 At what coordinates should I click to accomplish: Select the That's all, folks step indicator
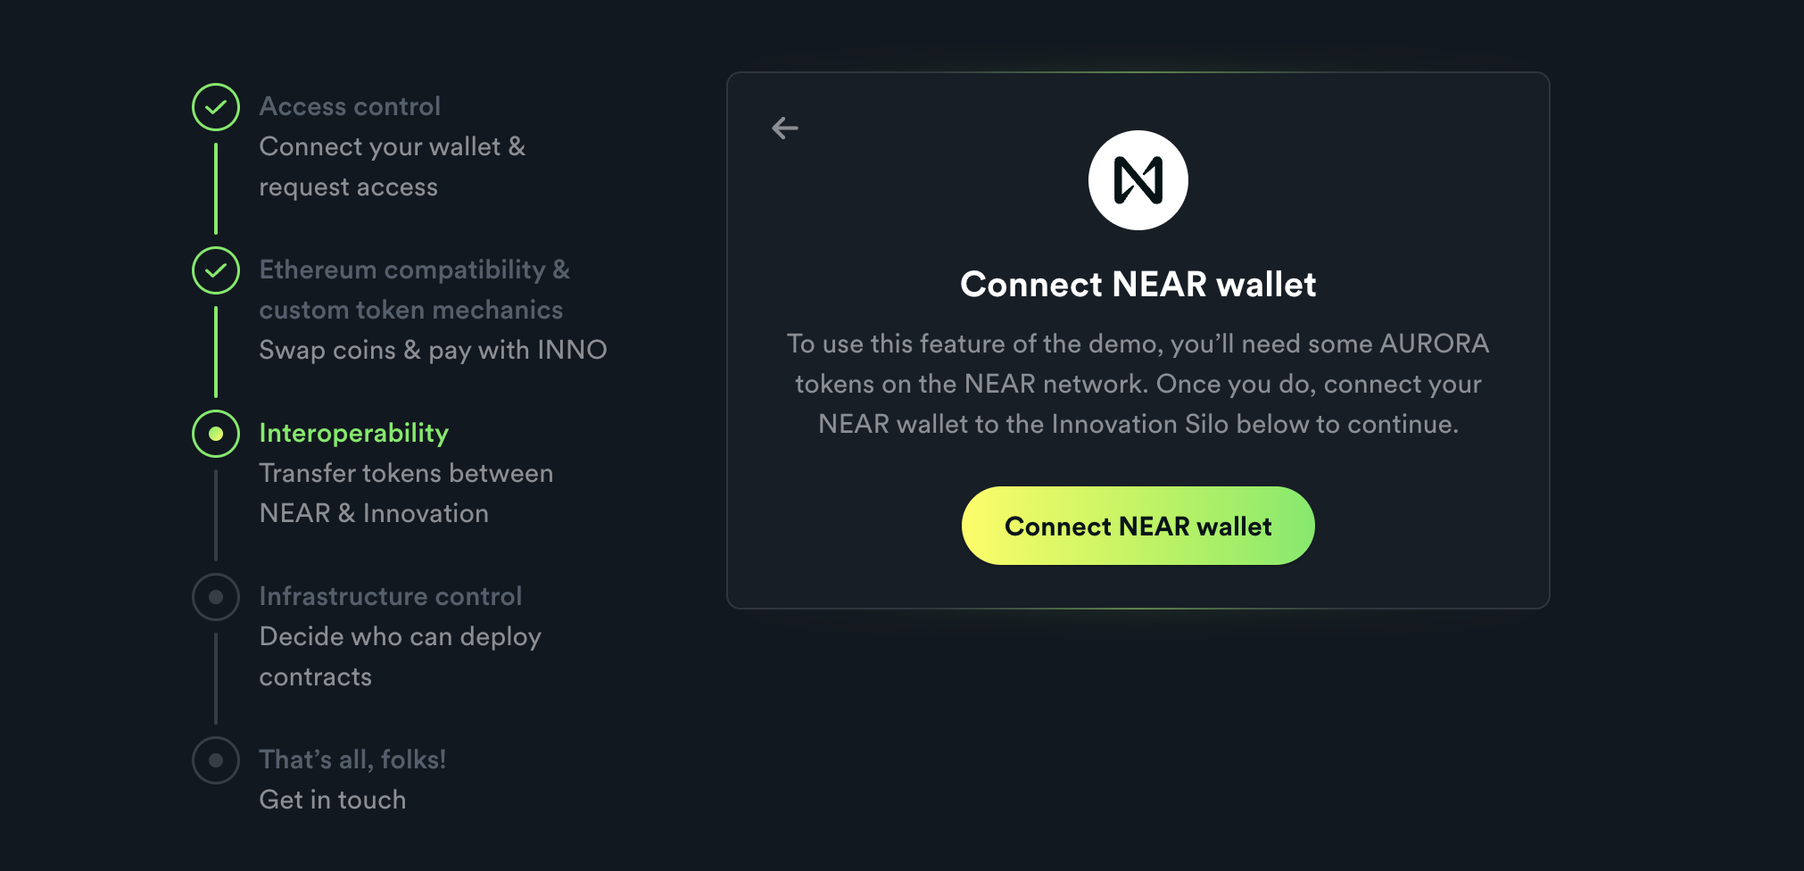216,760
